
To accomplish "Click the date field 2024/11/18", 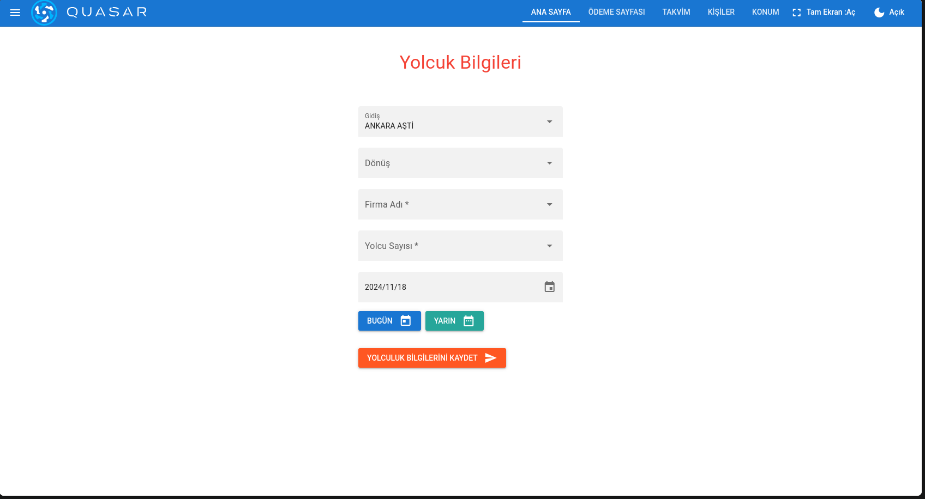I will pyautogui.click(x=460, y=287).
